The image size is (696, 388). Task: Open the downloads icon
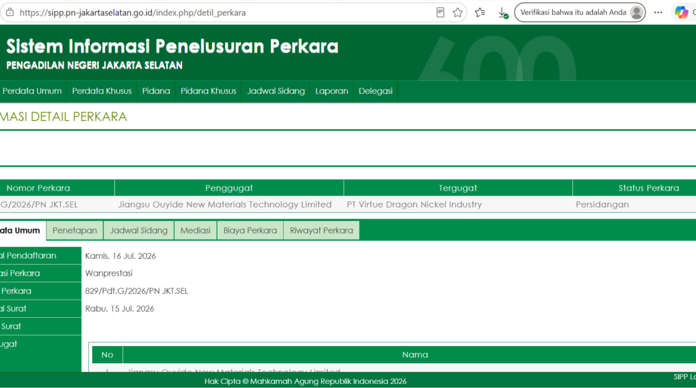503,13
